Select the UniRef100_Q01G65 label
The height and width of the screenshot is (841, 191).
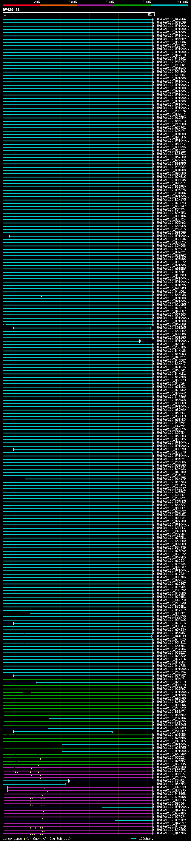pos(171,68)
